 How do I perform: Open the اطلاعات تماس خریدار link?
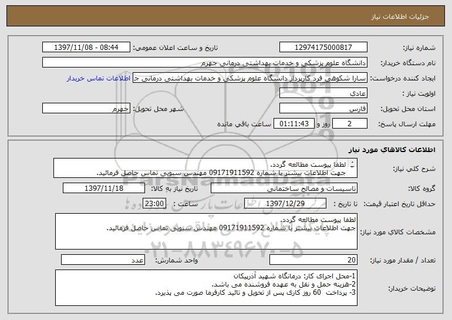[x=99, y=79]
